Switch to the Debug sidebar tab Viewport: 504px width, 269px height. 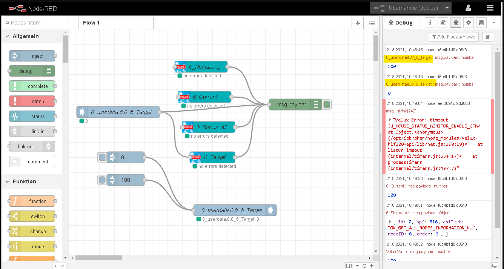400,23
